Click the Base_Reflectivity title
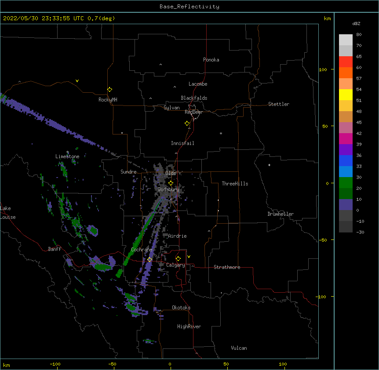The width and height of the screenshot is (379, 370). [x=189, y=7]
